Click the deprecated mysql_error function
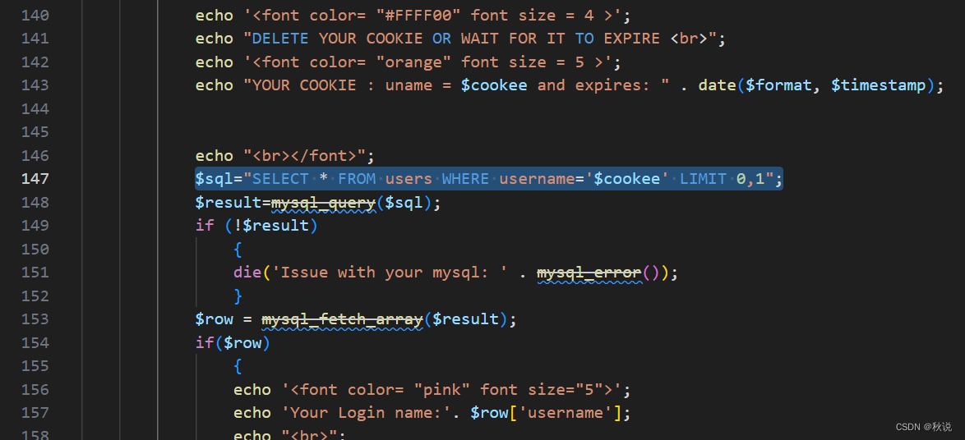 (589, 273)
